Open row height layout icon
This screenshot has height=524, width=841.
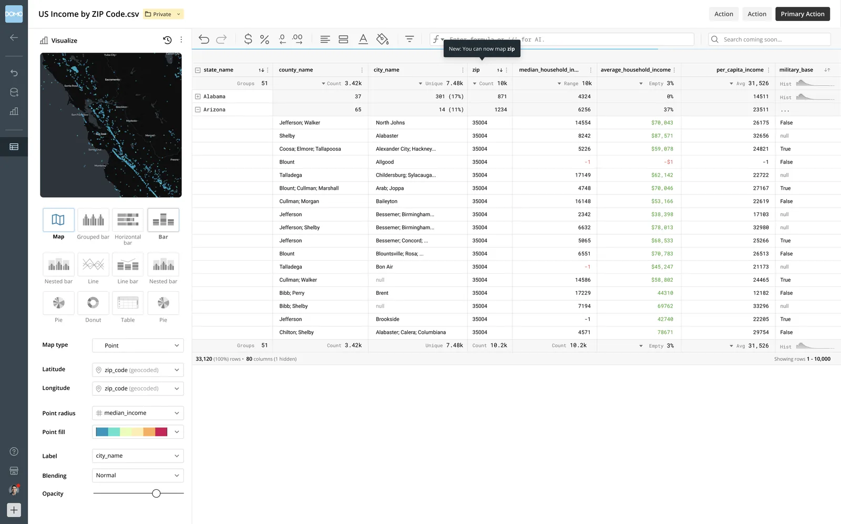coord(344,39)
